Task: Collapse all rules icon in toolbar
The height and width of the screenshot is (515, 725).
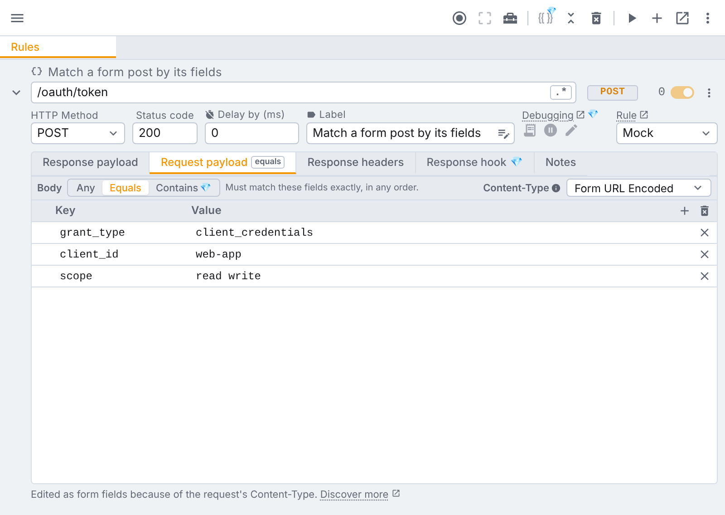Action: tap(571, 18)
